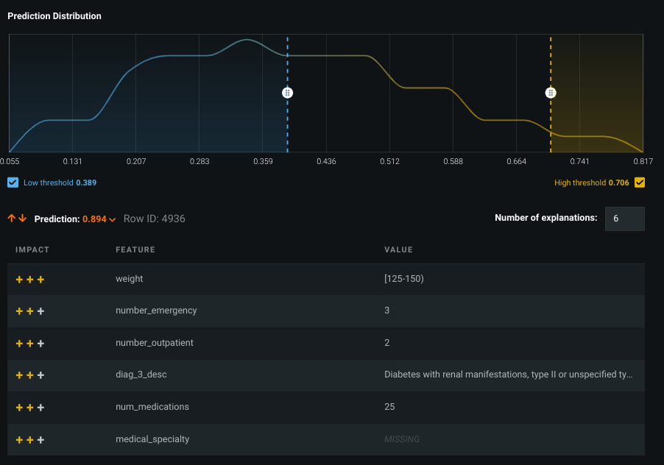664x465 pixels.
Task: Select the weight feature name
Action: (x=130, y=279)
